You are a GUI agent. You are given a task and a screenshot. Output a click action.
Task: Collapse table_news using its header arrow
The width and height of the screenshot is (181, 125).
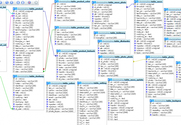click(x=135, y=2)
